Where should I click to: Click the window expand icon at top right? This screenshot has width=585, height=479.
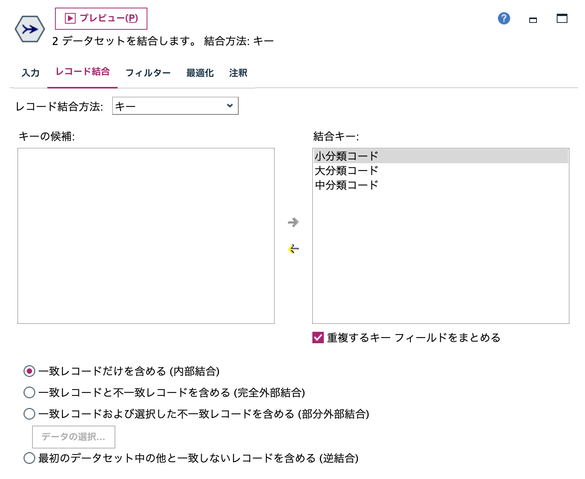[x=562, y=18]
